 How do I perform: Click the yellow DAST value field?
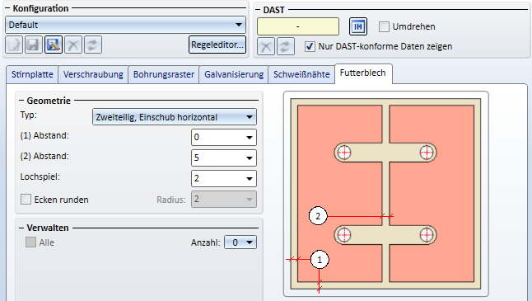pos(298,26)
